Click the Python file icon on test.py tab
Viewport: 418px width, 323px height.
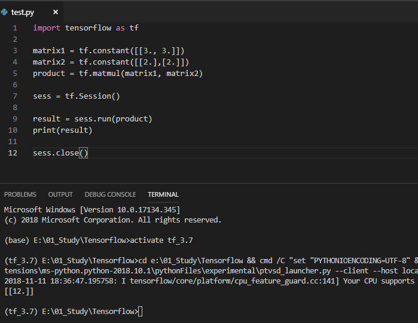(4, 12)
